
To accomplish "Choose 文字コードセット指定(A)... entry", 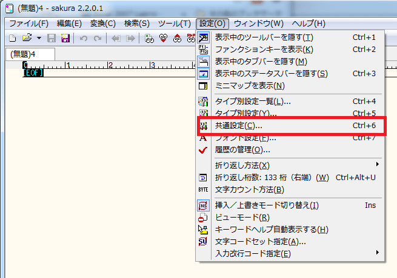I will (x=261, y=241).
